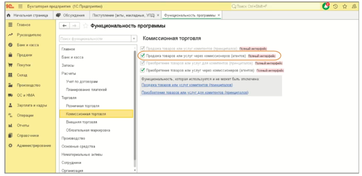This screenshot has width=362, height=176.
Task: Uncheck Продажа товаров через комиссионеров checkbox
Action: coord(143,55)
